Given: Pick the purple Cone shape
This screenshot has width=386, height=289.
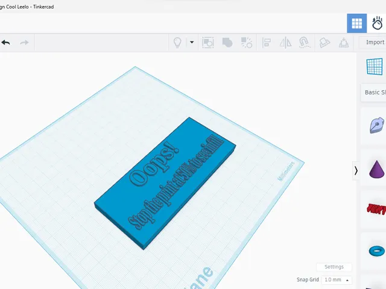Looking at the screenshot, I should (376, 169).
